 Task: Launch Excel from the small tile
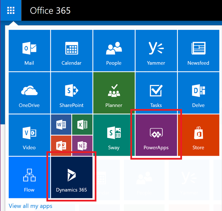tap(82, 125)
